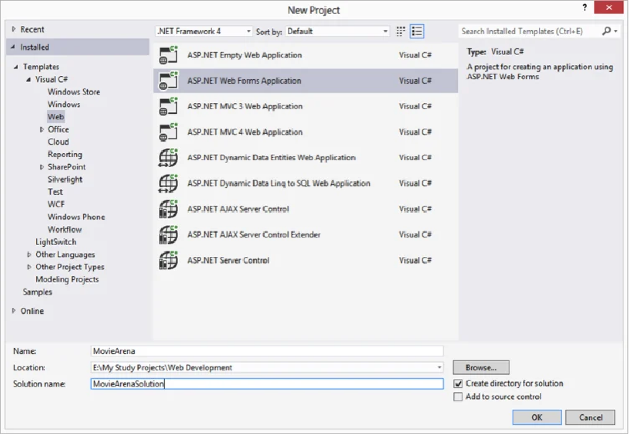Select the Windows Phone category
This screenshot has width=629, height=434.
click(76, 217)
